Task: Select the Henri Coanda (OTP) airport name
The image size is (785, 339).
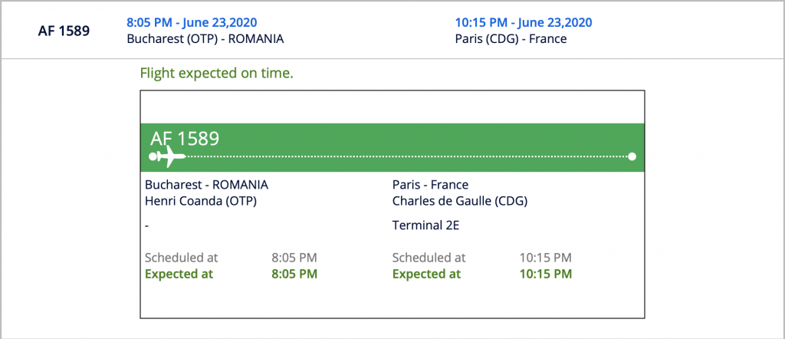Action: coord(201,201)
